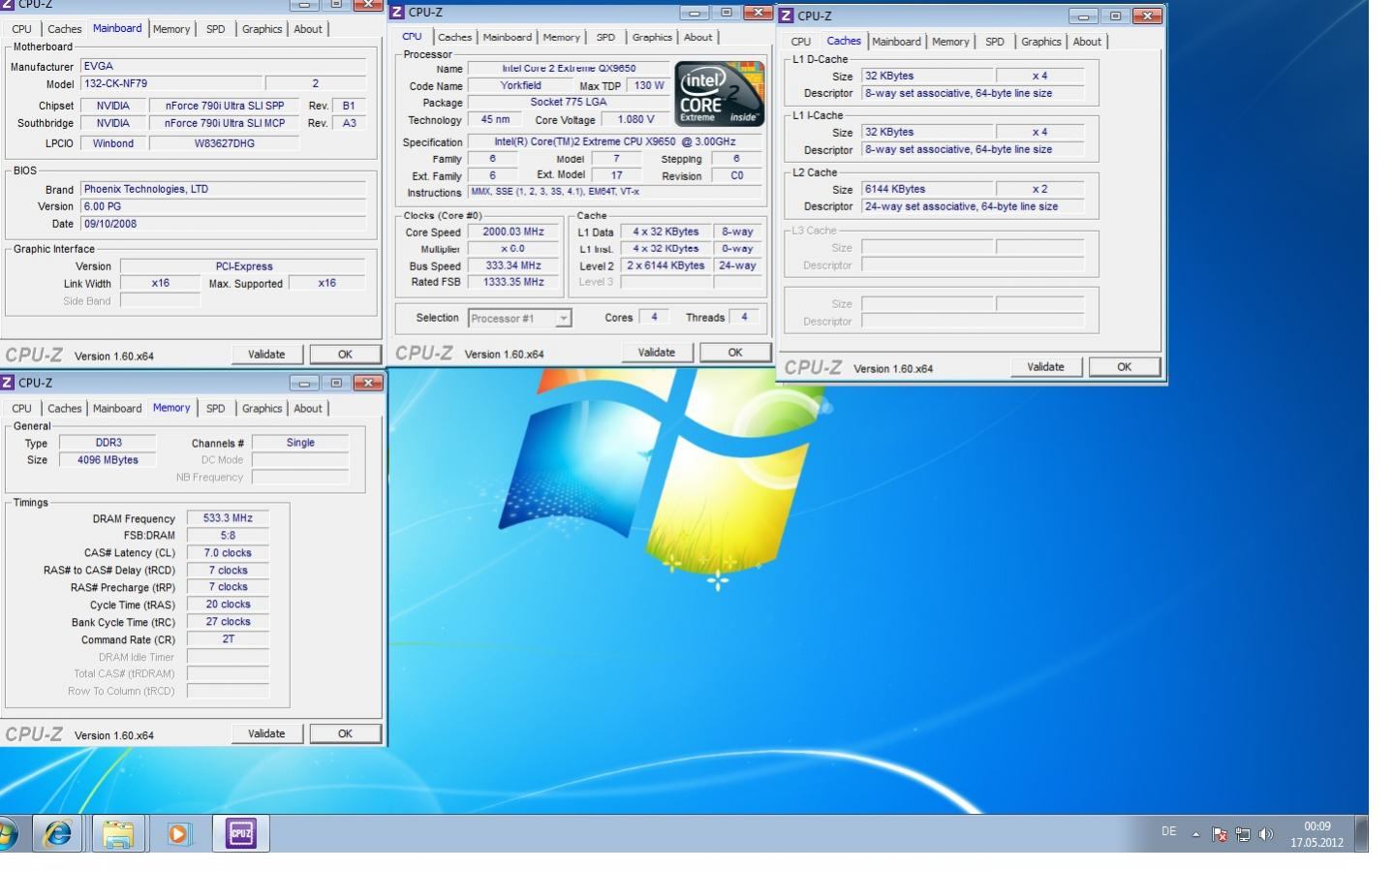Image resolution: width=1394 pixels, height=871 pixels.
Task: Show hidden tray icons arrow
Action: 1195,834
